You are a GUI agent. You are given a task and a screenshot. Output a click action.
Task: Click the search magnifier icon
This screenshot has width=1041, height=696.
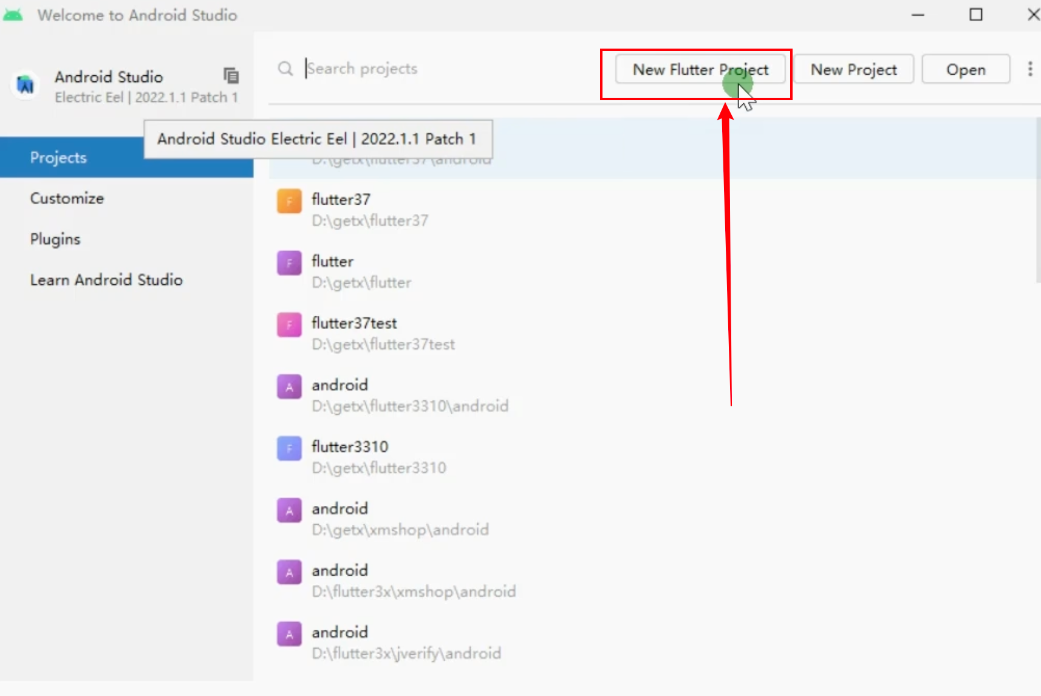point(285,68)
